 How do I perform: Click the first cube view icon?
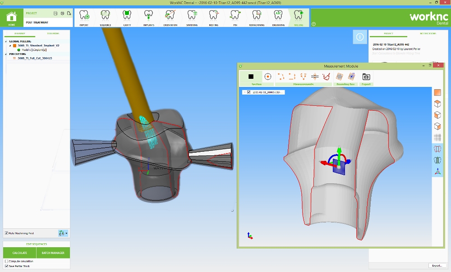click(437, 104)
